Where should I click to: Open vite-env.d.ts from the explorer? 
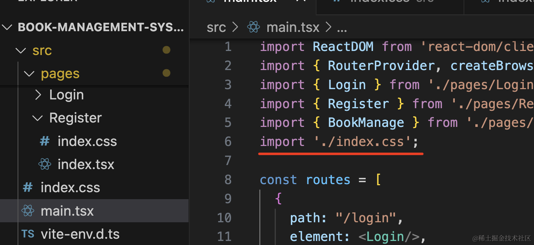(x=80, y=234)
